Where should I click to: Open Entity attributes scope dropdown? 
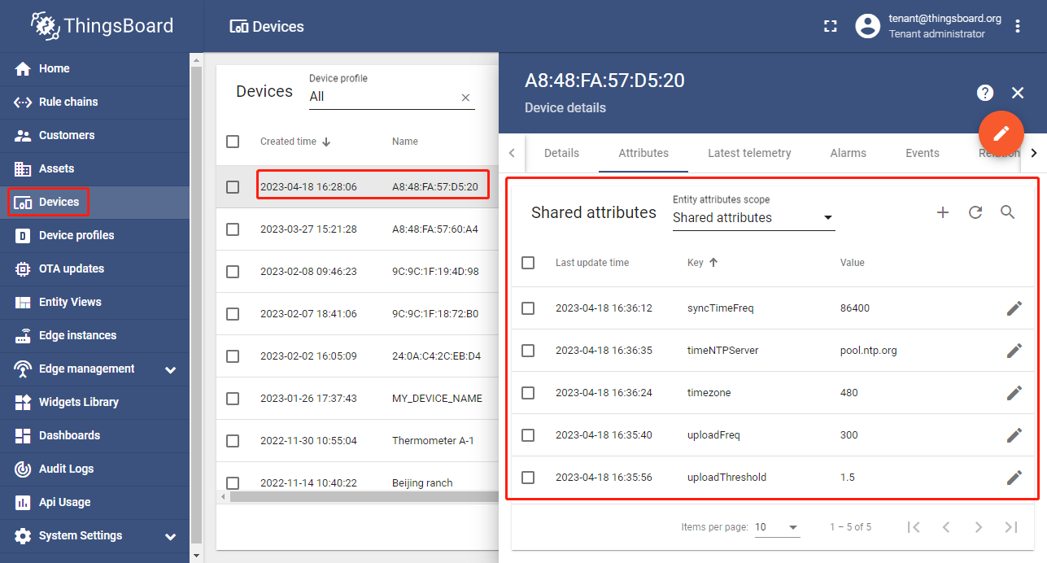[x=753, y=217]
